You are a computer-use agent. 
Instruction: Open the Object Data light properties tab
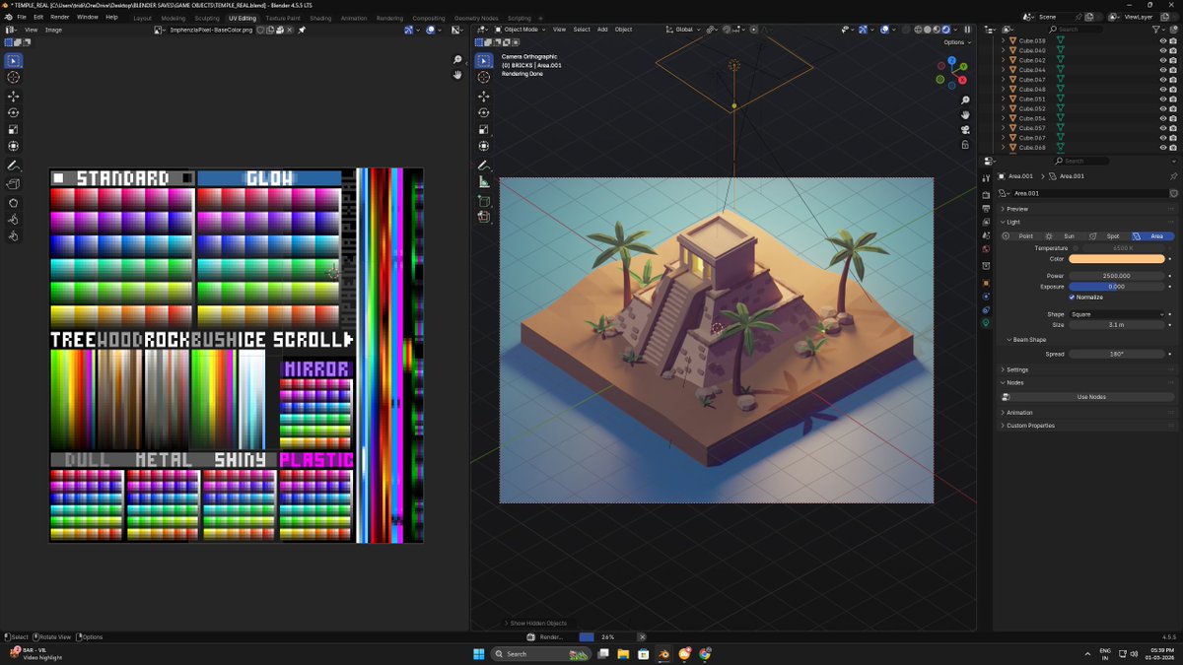coord(986,323)
